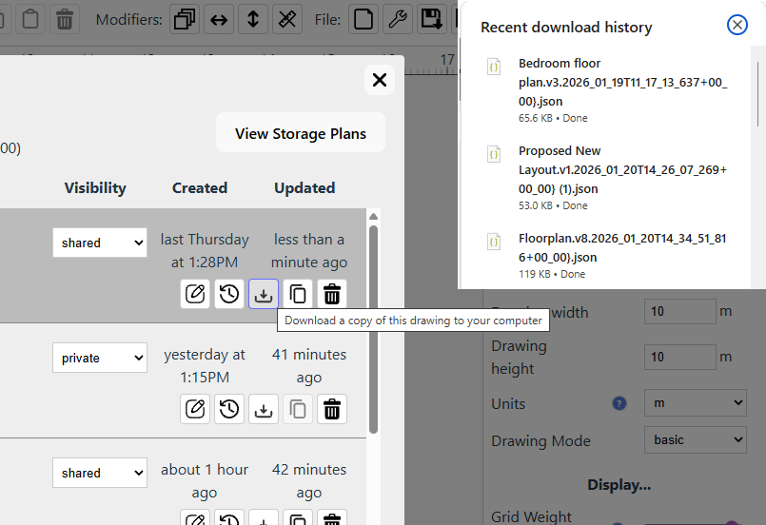The width and height of the screenshot is (766, 525).
Task: Edit details of the first drawing
Action: pyautogui.click(x=195, y=294)
